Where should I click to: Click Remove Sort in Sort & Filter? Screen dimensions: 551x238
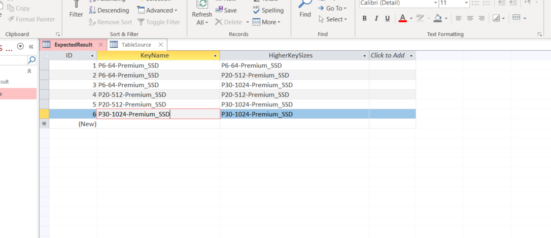pos(110,22)
